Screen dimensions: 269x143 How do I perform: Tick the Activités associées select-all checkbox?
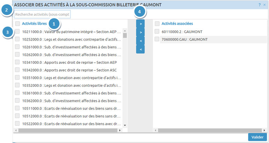157,23
